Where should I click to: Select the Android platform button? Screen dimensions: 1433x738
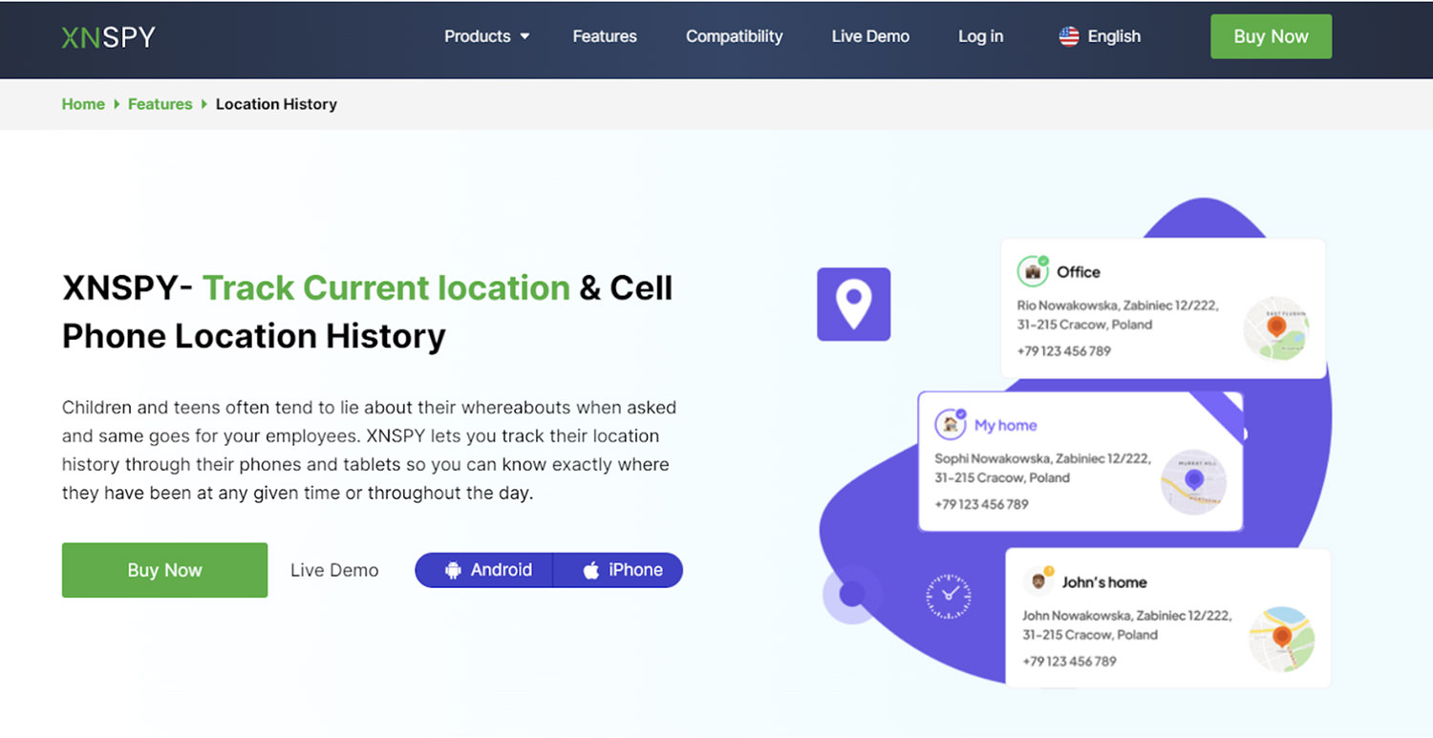click(484, 570)
